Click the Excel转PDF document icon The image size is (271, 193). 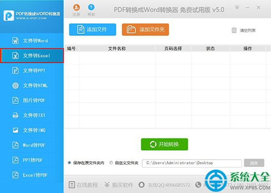coord(15,175)
